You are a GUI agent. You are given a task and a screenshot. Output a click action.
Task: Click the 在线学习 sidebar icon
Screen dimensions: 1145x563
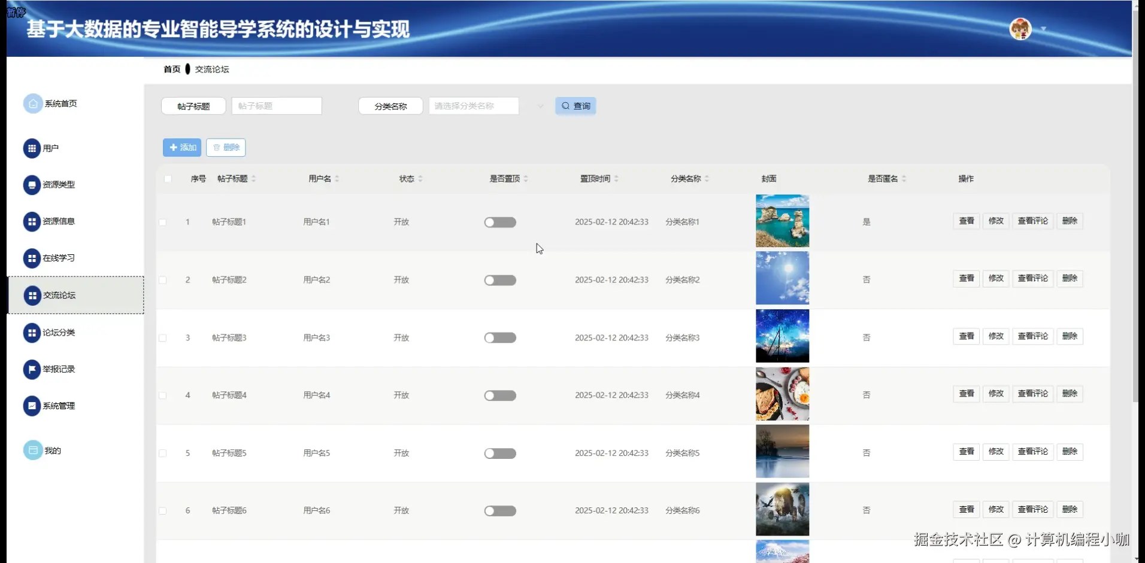[x=32, y=258]
